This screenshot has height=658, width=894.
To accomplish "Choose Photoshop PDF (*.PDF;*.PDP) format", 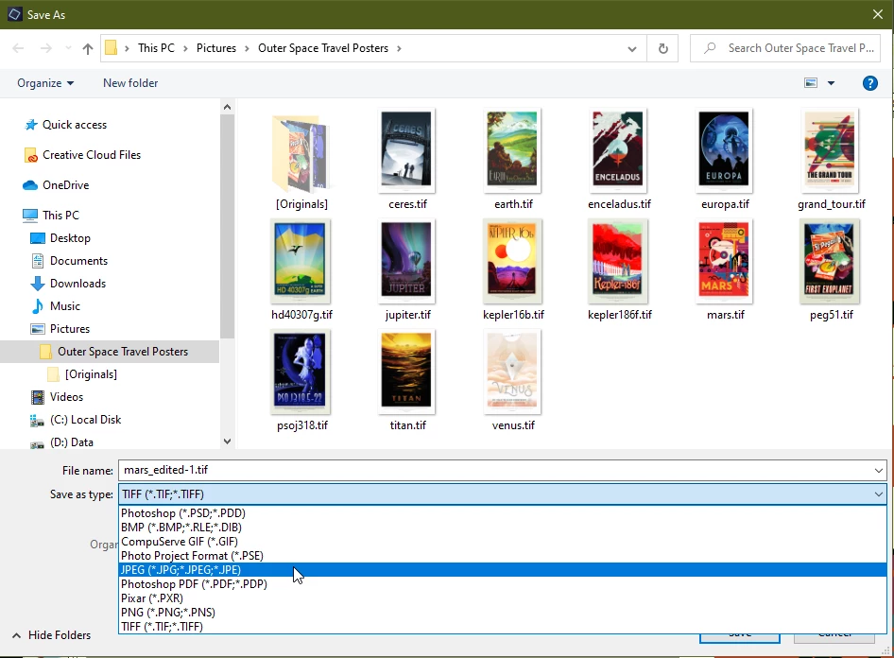I will coord(503,584).
